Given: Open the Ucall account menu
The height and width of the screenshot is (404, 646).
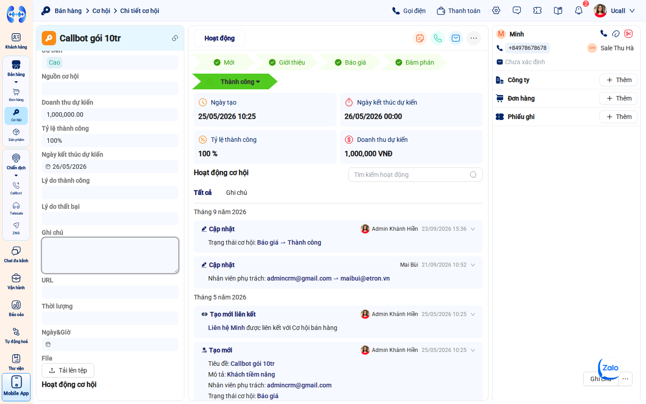Looking at the screenshot, I should tap(614, 11).
